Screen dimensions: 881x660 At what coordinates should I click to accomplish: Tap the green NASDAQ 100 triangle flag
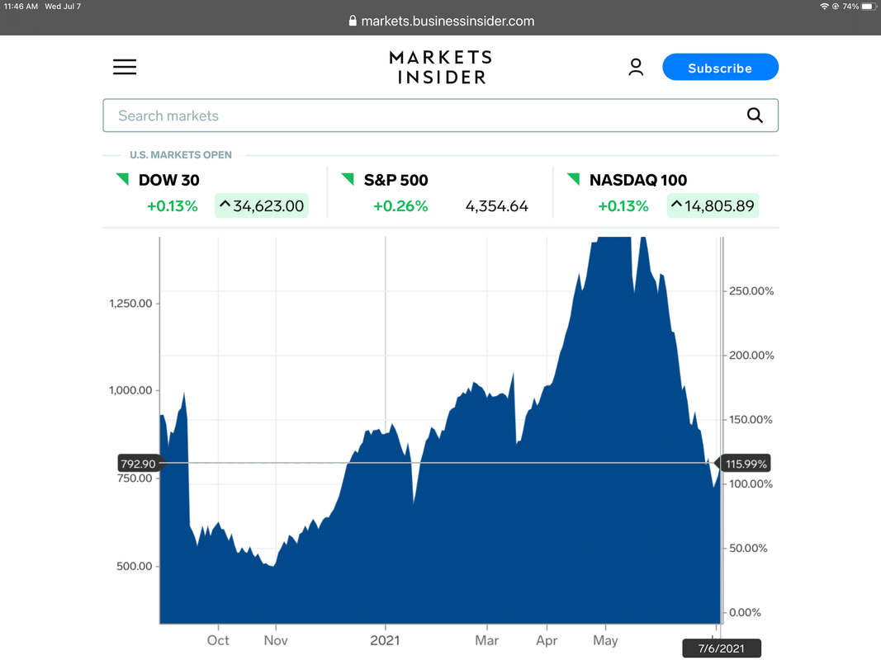click(574, 179)
